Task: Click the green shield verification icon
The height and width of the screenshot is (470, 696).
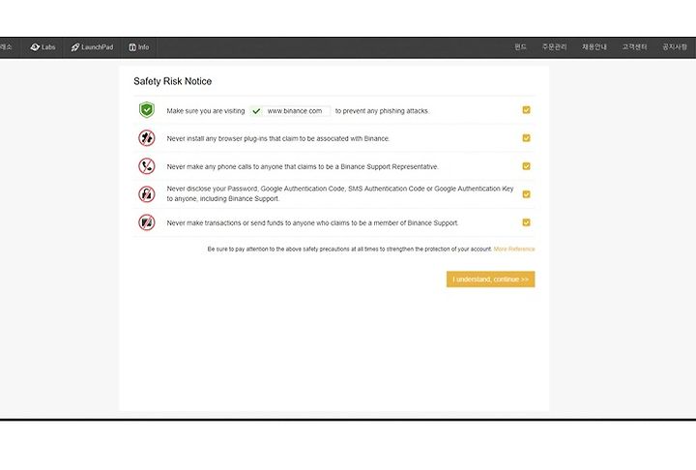Action: (147, 109)
